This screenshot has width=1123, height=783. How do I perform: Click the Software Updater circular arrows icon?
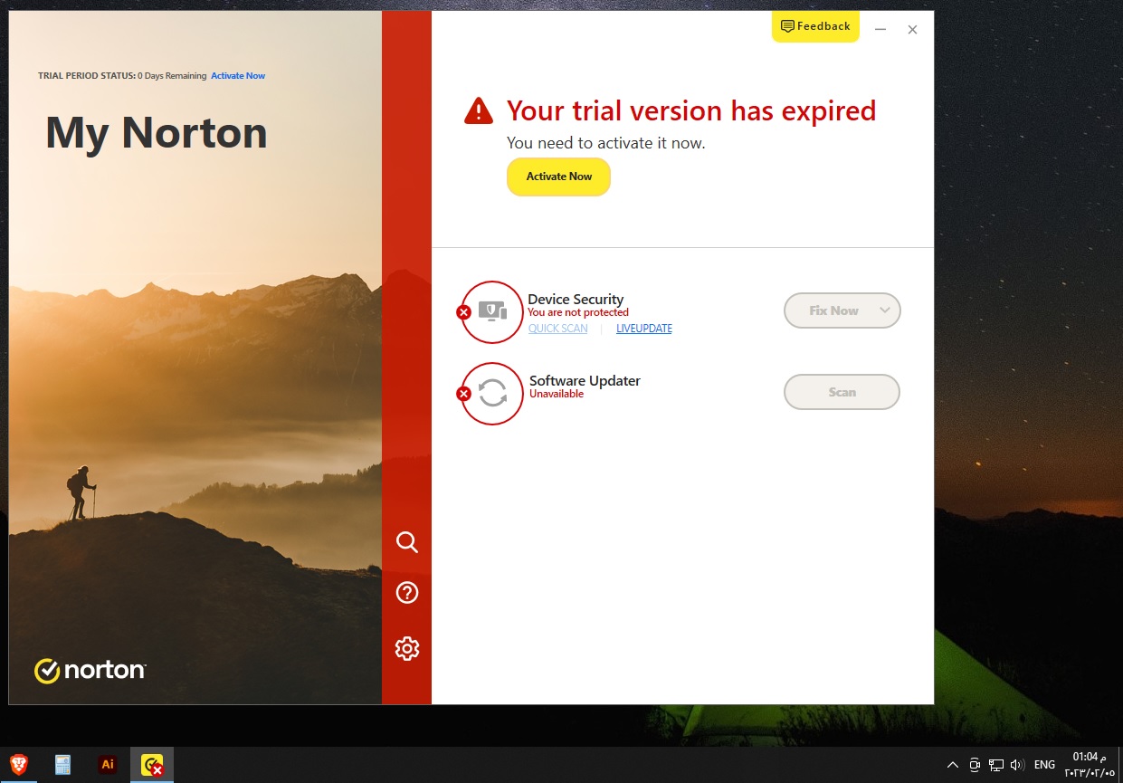click(492, 393)
